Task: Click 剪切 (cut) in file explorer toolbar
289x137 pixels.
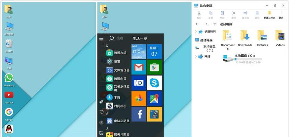Action: coord(199,15)
